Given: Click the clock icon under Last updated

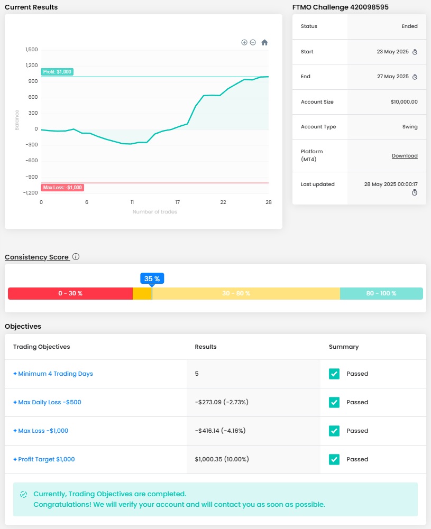Looking at the screenshot, I should click(415, 192).
